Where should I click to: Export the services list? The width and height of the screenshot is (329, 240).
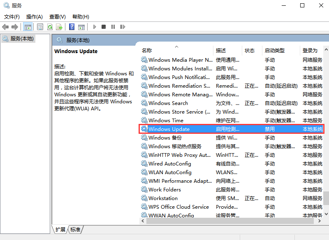pyautogui.click(x=60, y=27)
